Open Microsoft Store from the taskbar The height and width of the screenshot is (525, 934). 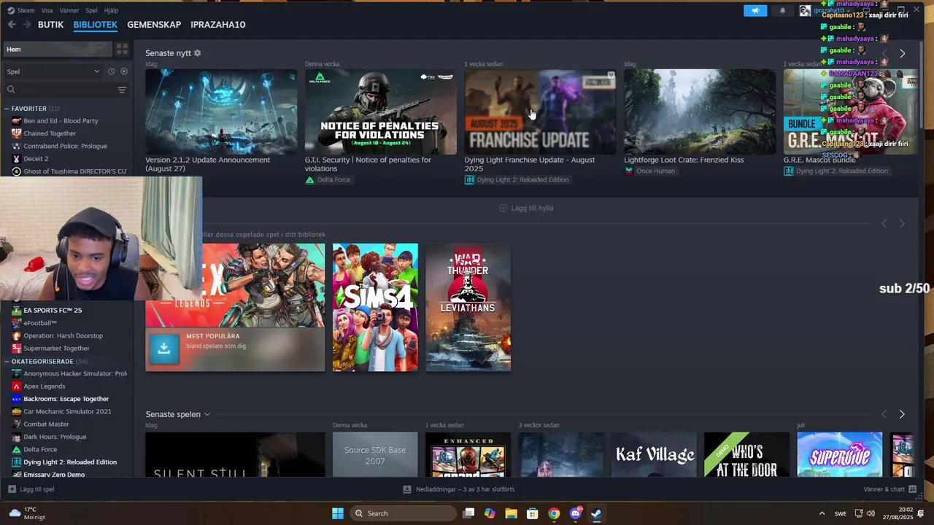pyautogui.click(x=533, y=513)
